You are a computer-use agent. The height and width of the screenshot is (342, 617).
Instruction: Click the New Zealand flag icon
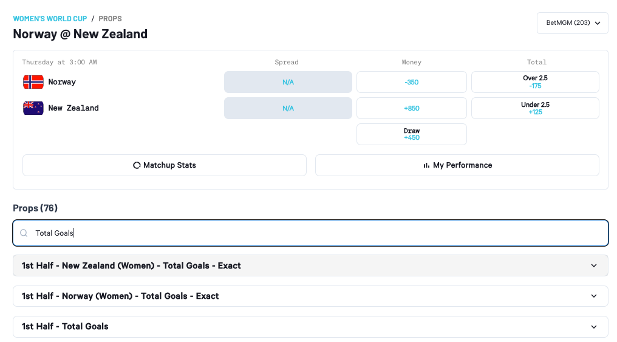[x=33, y=108]
